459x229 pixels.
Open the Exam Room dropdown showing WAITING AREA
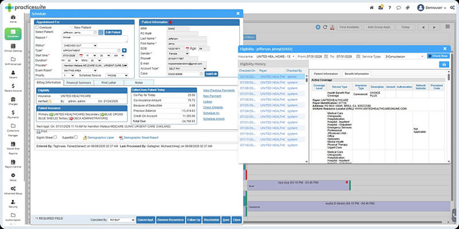[79, 70]
